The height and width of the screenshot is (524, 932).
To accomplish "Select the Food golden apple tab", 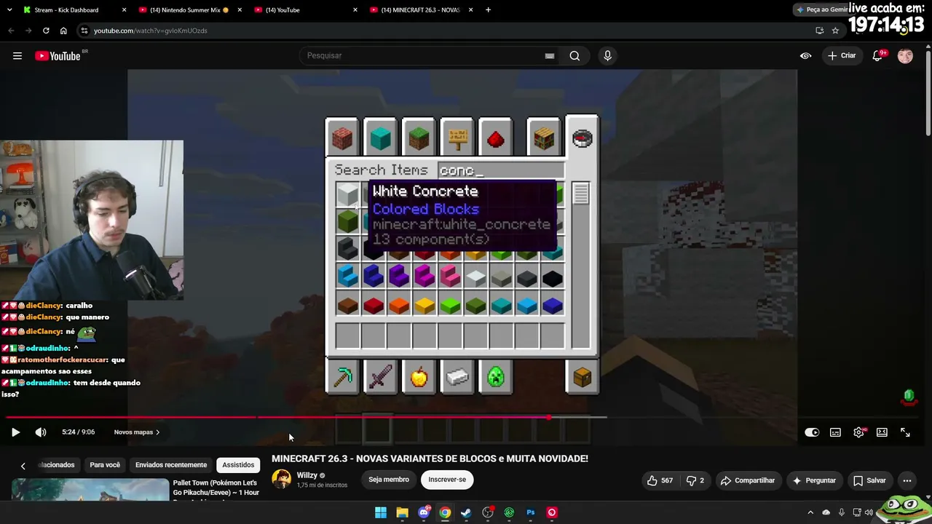I will tap(419, 377).
